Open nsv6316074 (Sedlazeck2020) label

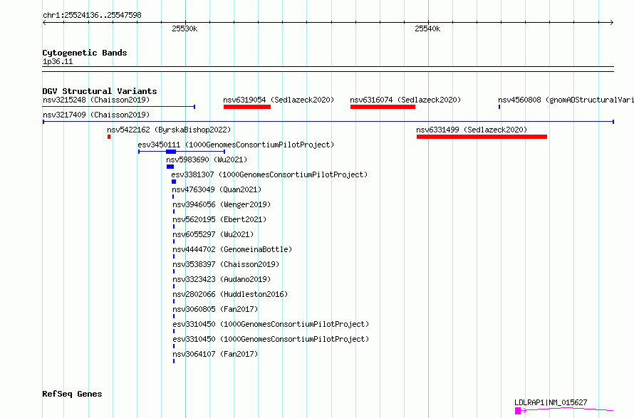pyautogui.click(x=405, y=100)
